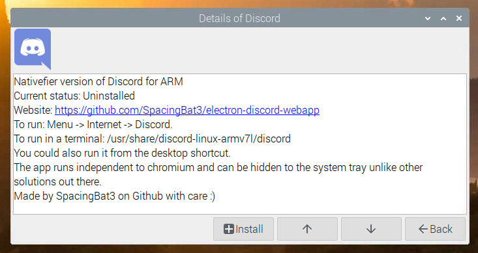The width and height of the screenshot is (478, 253).
Task: Click the 'Website:' label text
Action: pos(33,110)
